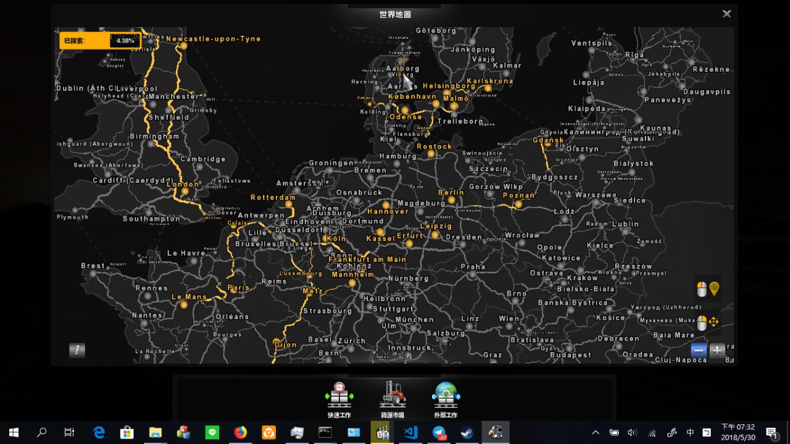Click the Mannheim city label
The width and height of the screenshot is (790, 444).
(x=353, y=274)
